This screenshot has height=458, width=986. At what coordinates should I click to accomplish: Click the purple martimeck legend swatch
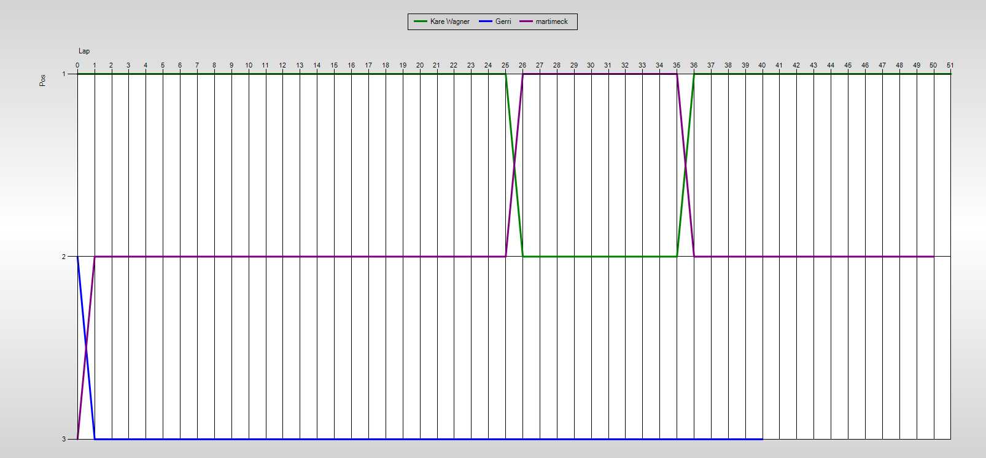[x=526, y=21]
